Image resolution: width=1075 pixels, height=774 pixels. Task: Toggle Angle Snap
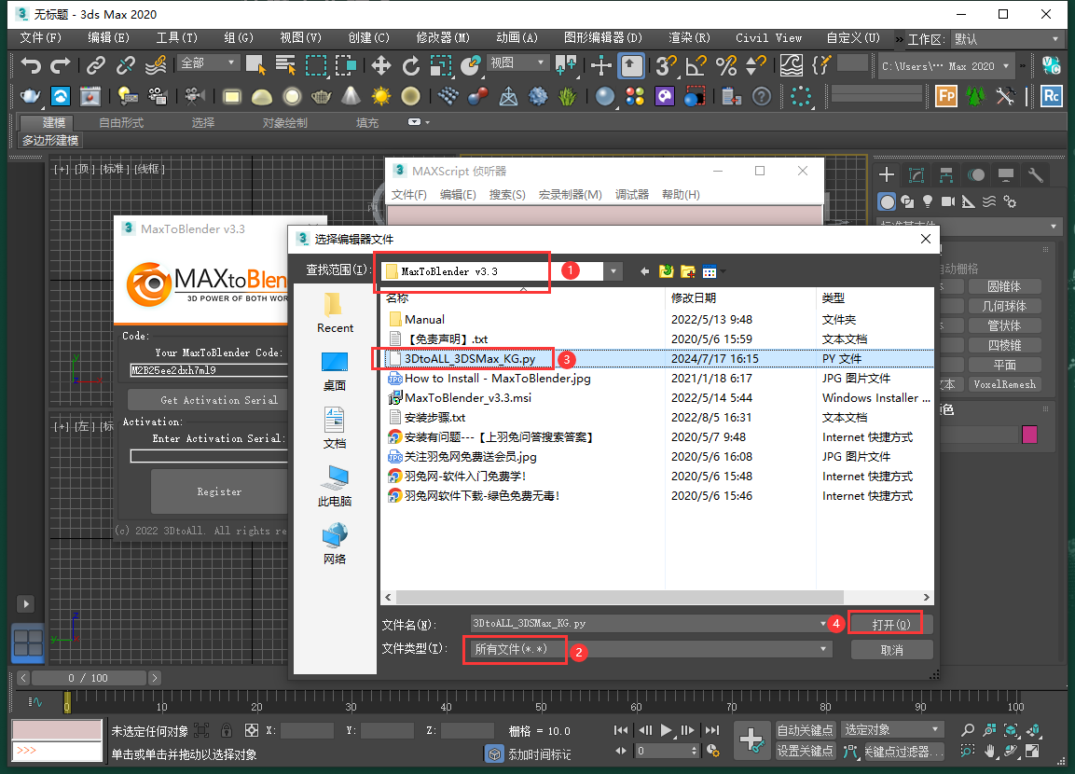click(696, 66)
